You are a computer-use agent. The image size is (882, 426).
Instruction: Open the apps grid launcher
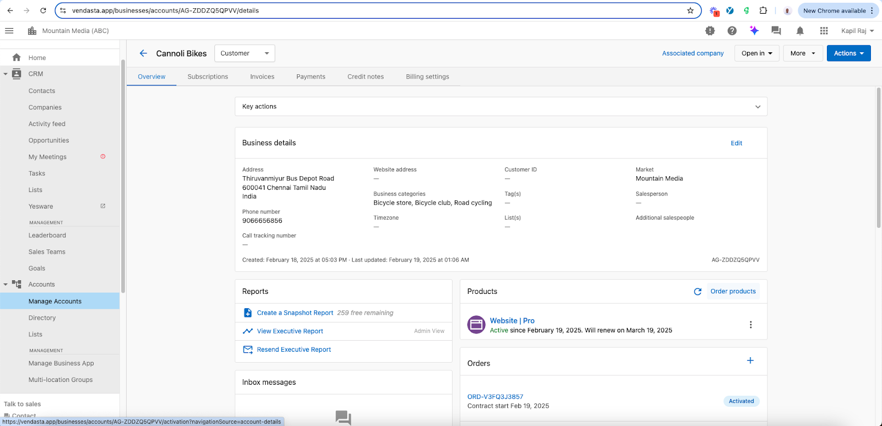(x=824, y=31)
